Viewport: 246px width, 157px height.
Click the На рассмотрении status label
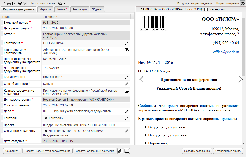(x=227, y=3)
